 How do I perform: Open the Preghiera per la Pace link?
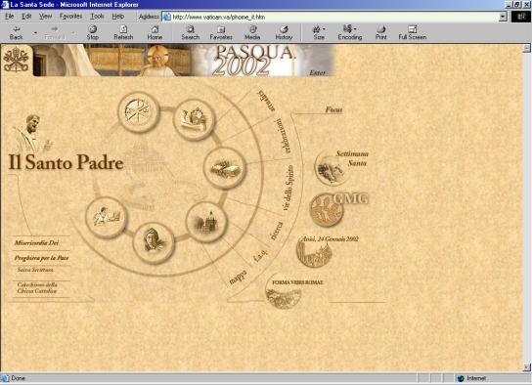(41, 258)
